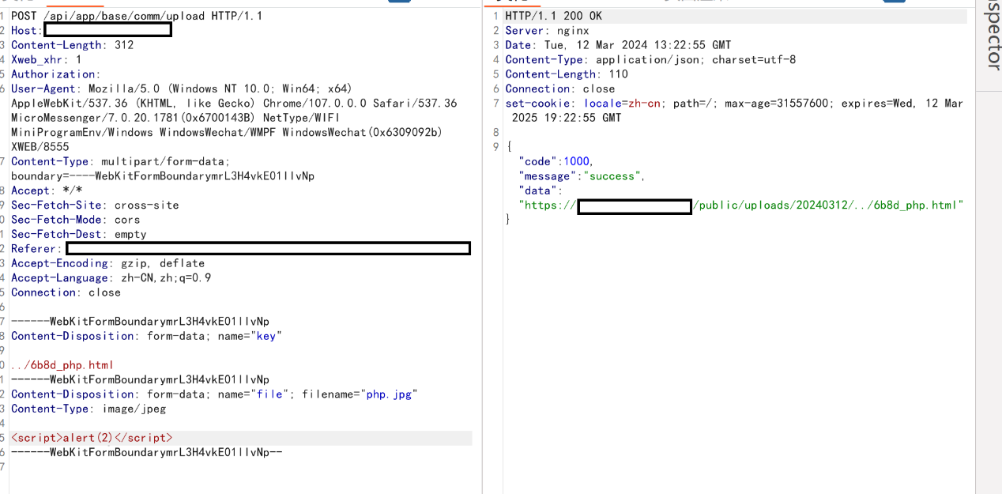The width and height of the screenshot is (1002, 494).
Task: Select the filename="php.jpg" Content-Disposition line
Action: pyautogui.click(x=214, y=394)
